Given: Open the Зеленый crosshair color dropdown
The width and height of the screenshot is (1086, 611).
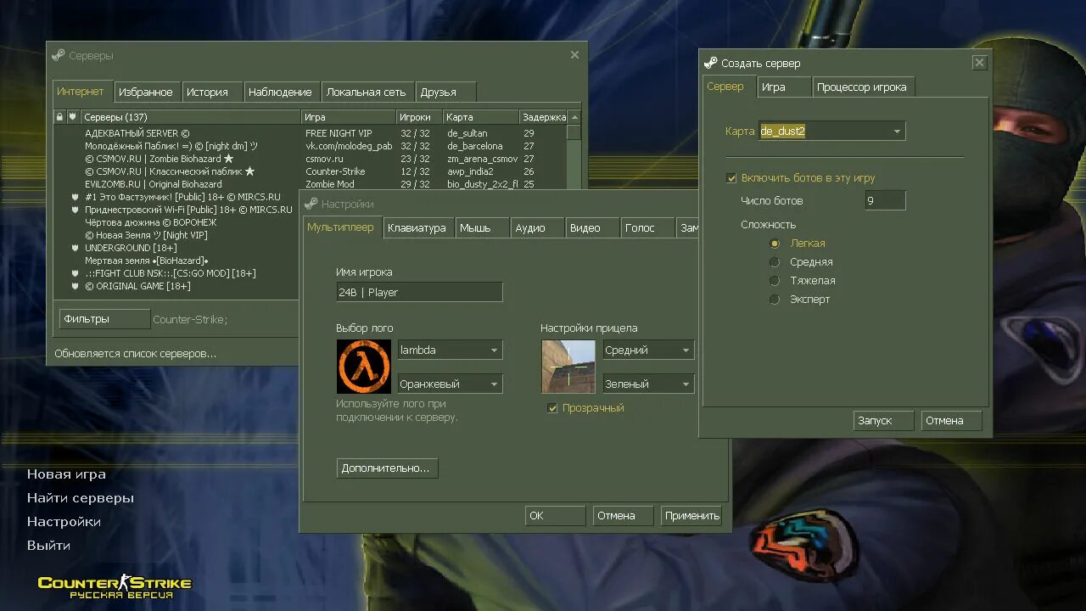Looking at the screenshot, I should tap(648, 384).
